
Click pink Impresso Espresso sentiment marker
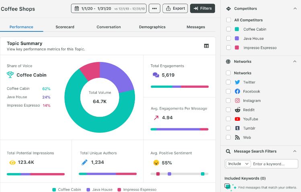click(x=158, y=174)
